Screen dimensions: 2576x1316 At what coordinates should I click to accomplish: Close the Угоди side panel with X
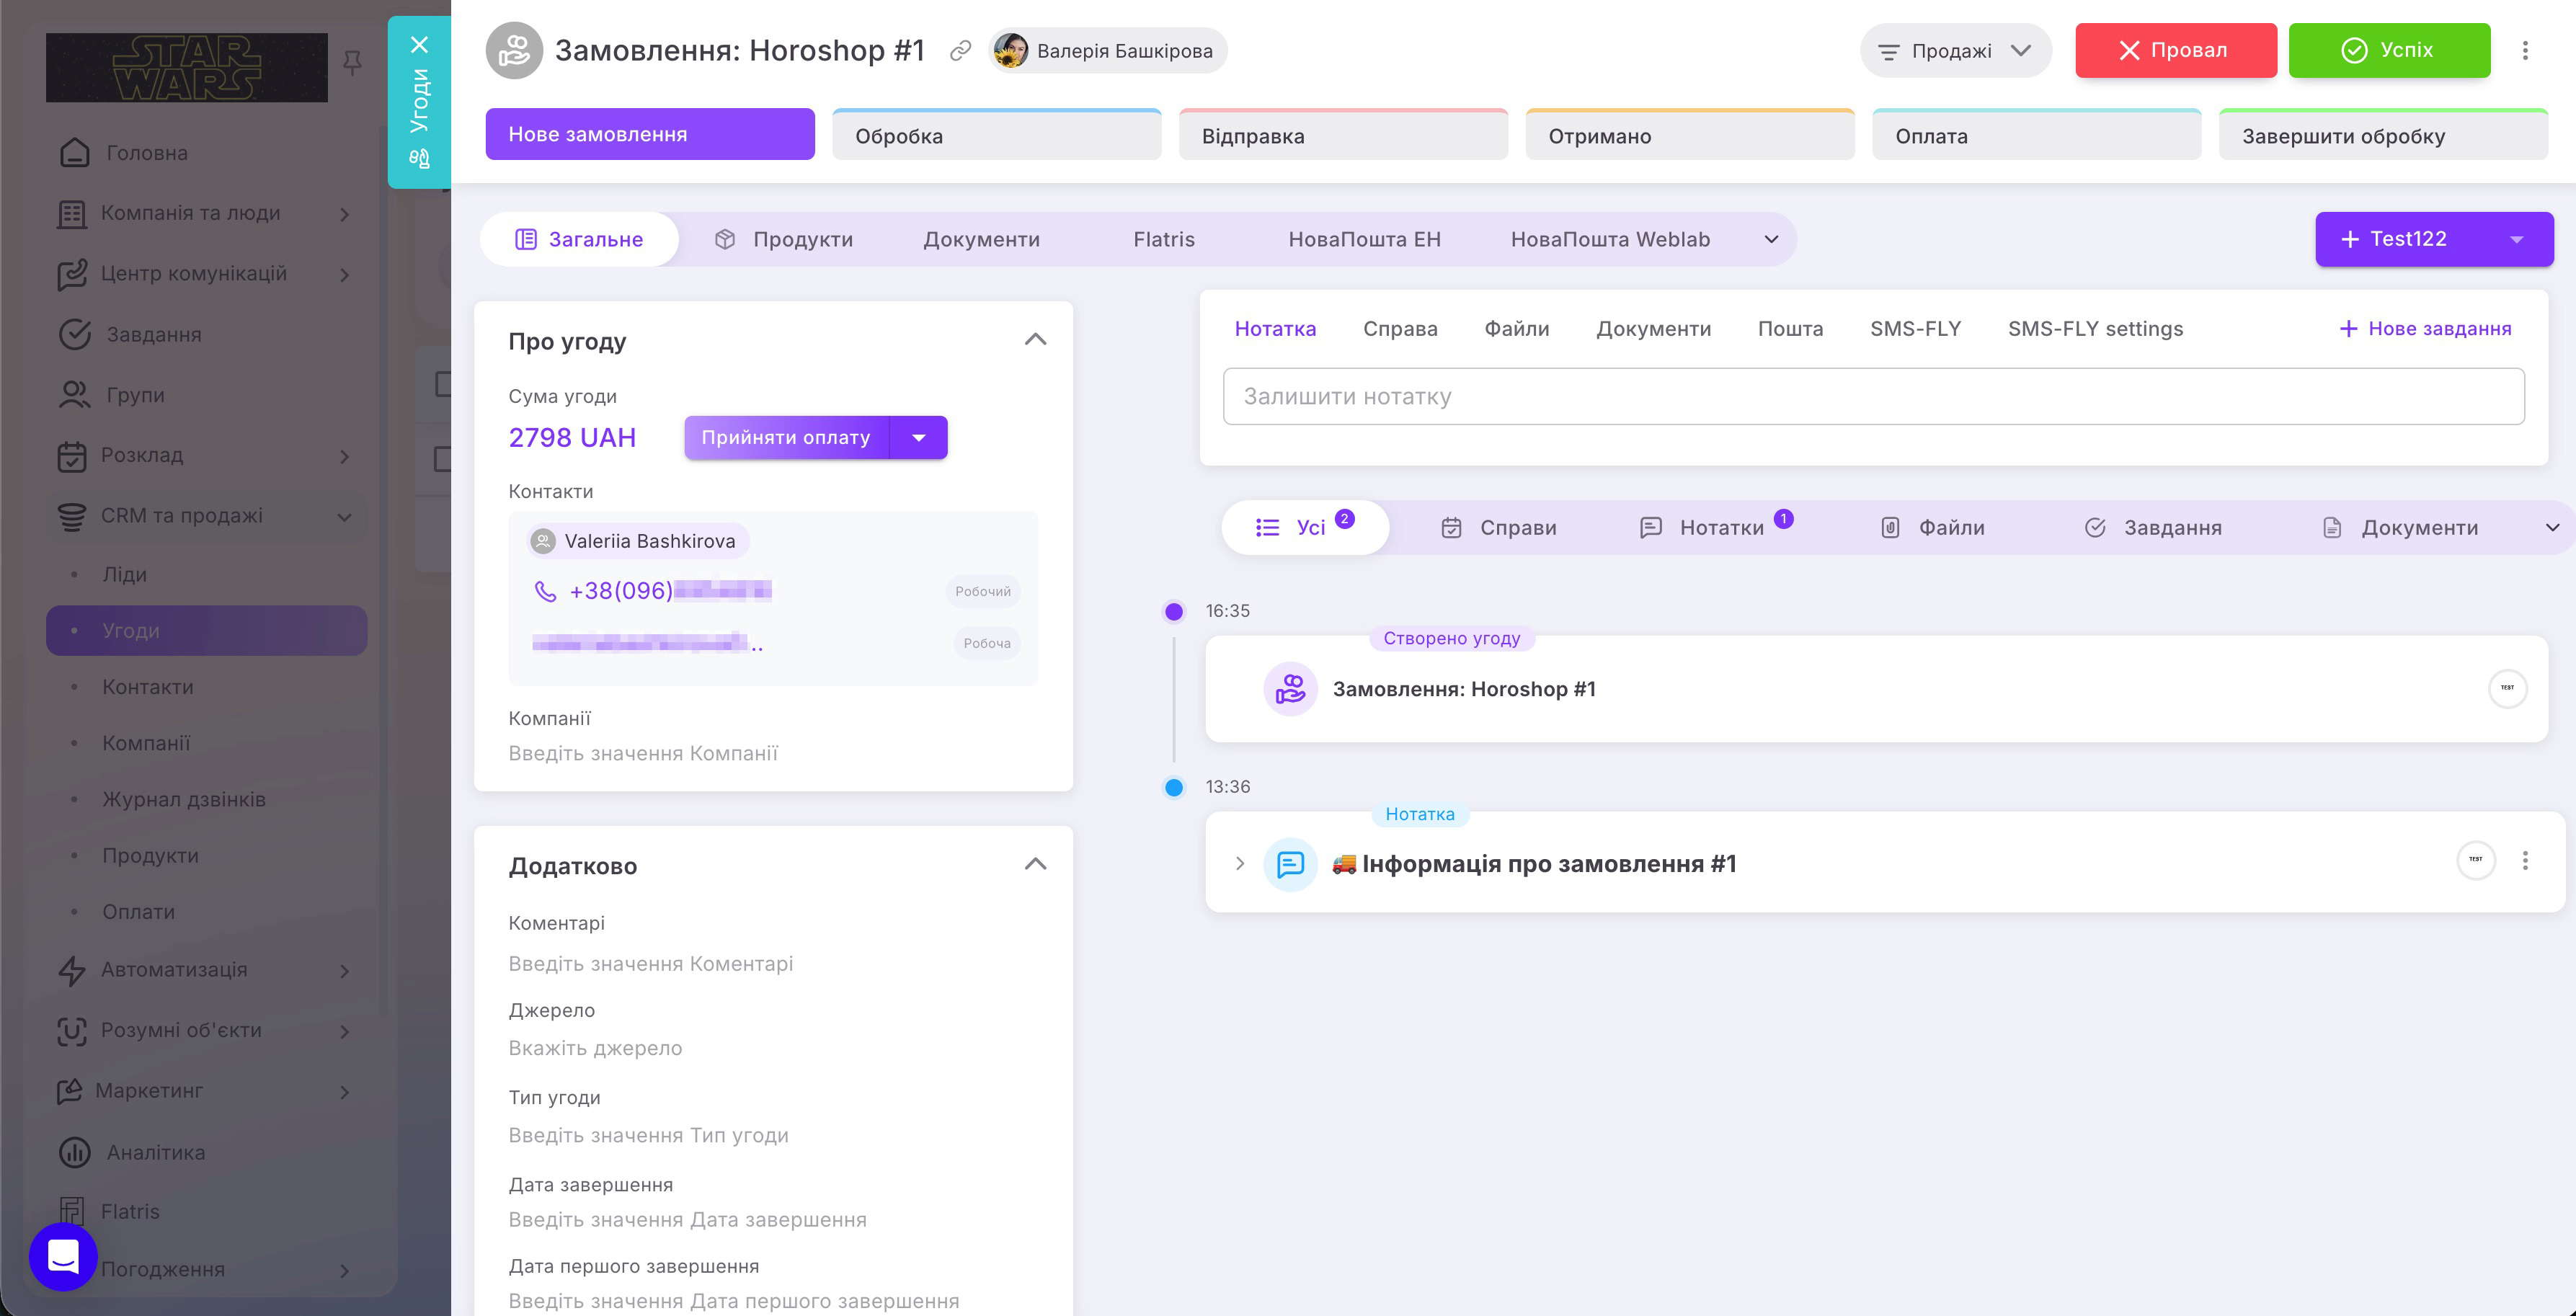tap(419, 45)
